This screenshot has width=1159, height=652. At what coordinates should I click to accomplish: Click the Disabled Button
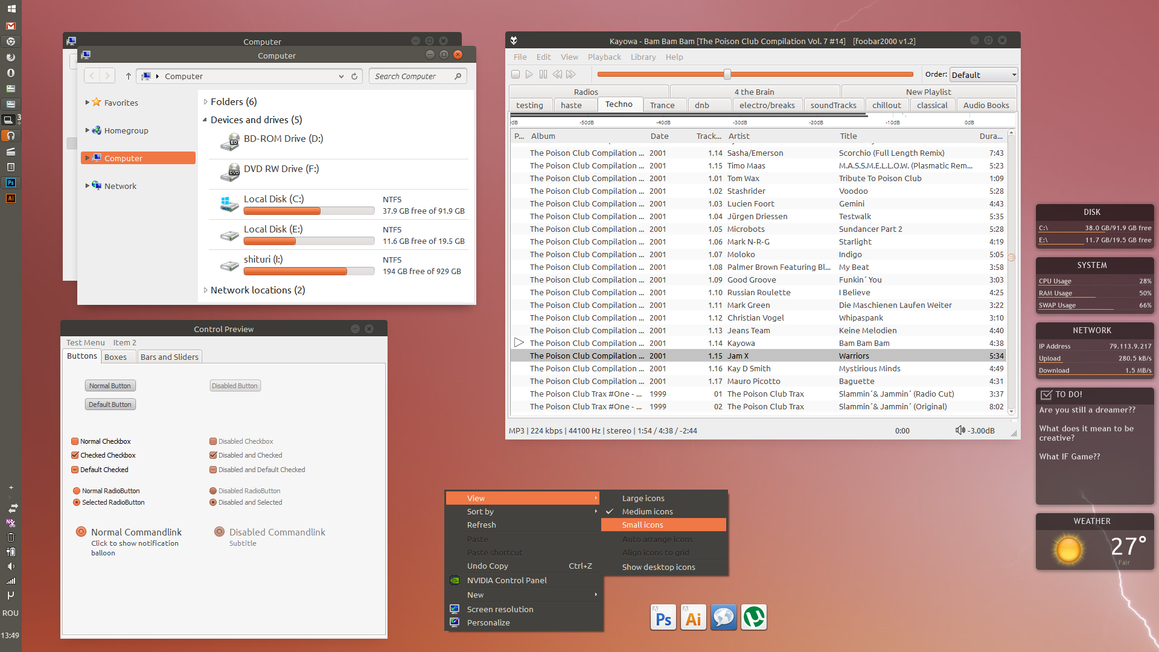tap(235, 386)
